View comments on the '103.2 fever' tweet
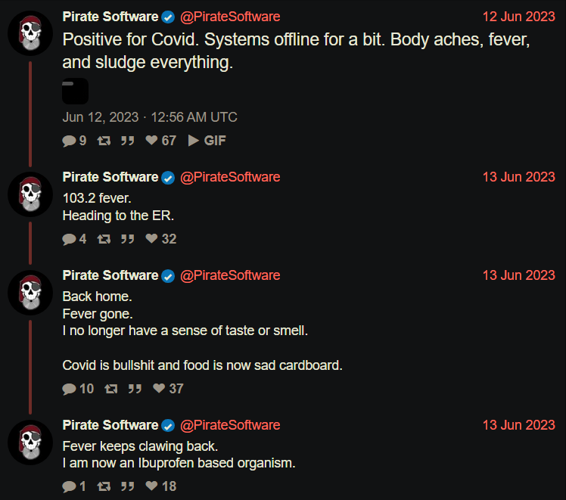566x500 pixels. coord(74,239)
